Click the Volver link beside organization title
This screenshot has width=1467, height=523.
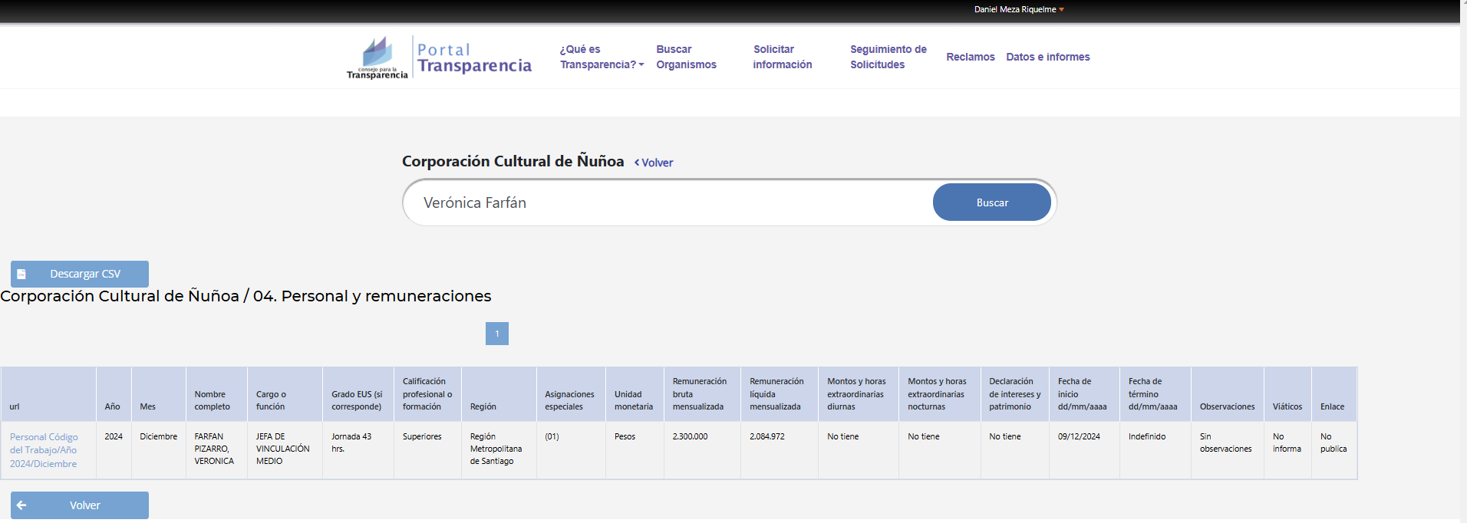[x=654, y=163]
